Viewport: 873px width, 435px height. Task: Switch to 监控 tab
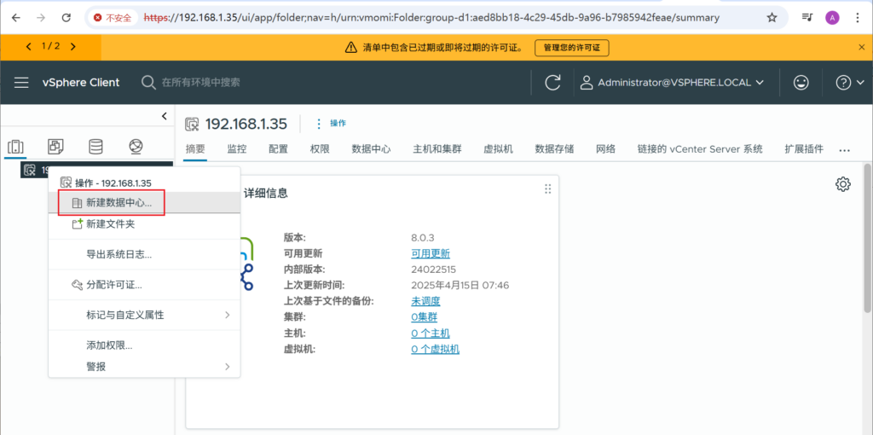click(x=237, y=148)
